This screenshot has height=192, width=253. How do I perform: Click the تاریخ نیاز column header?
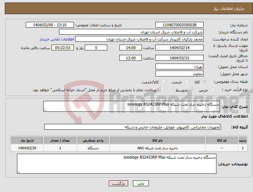tap(27, 140)
